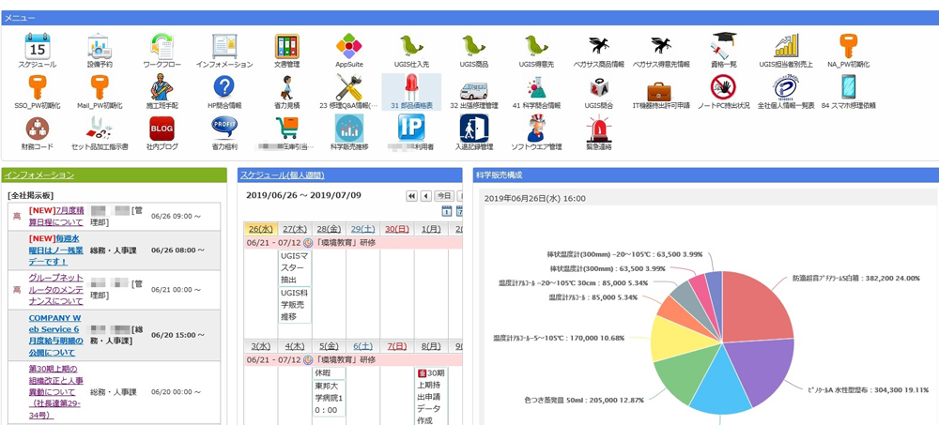The width and height of the screenshot is (939, 425).
Task: Open the 入退記録管理 door icon
Action: coord(473,129)
